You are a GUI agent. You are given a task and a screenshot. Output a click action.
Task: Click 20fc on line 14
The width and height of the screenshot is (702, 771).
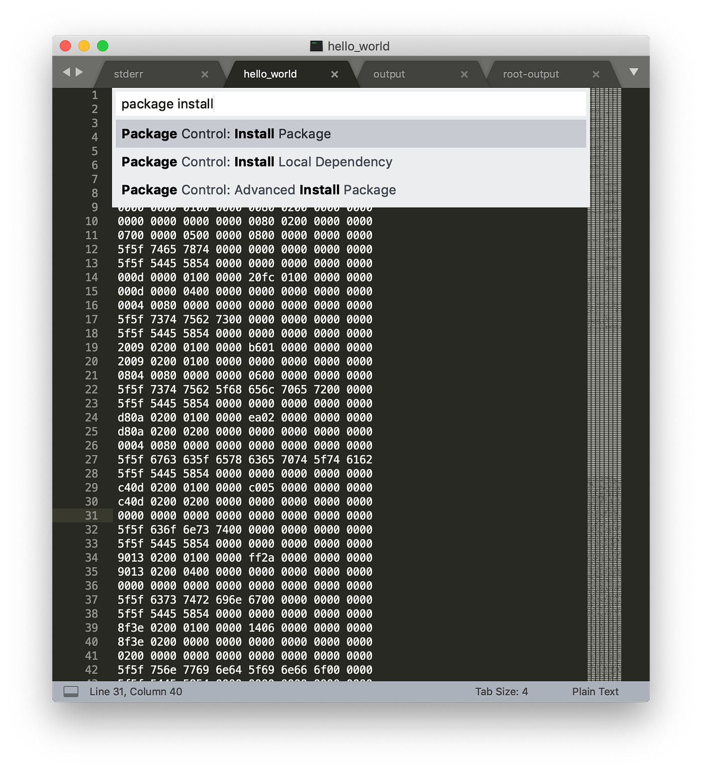coord(261,278)
